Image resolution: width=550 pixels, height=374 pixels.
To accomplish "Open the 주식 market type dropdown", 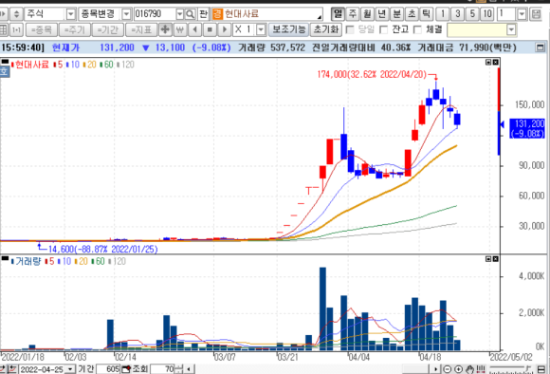I will (x=71, y=14).
